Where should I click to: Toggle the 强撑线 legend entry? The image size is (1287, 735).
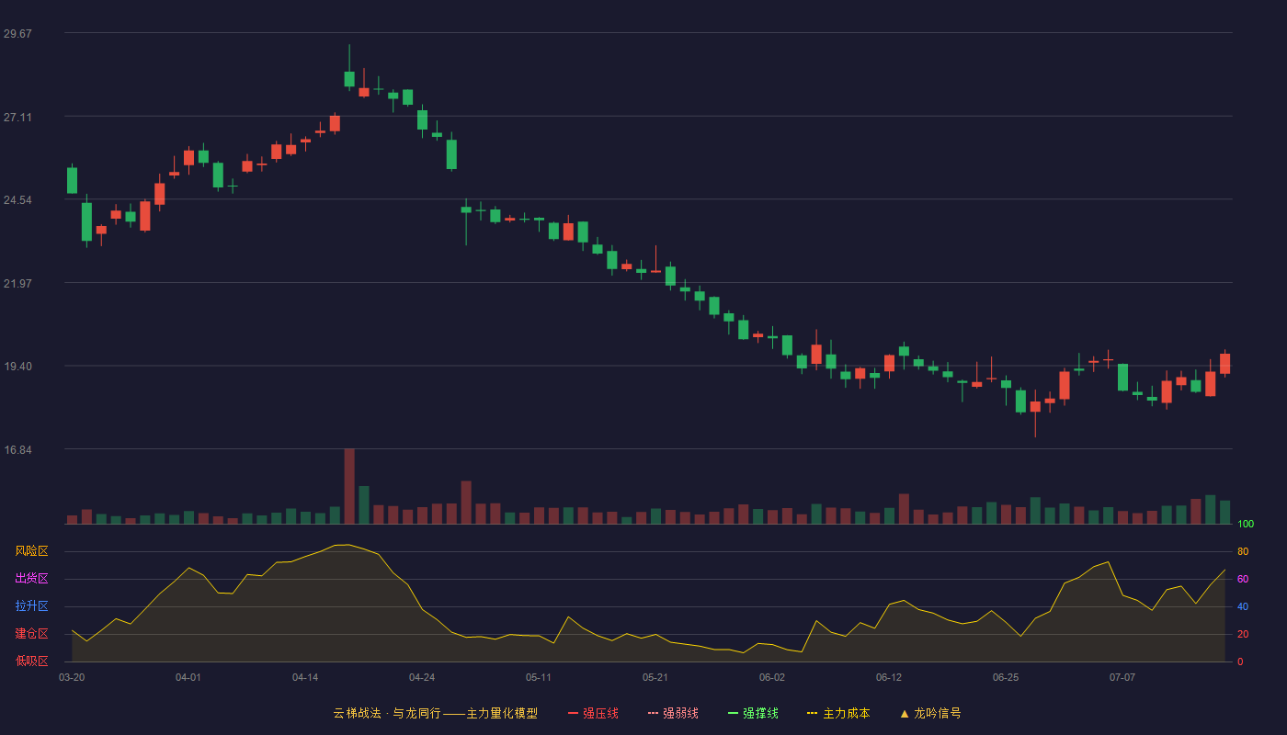(753, 713)
